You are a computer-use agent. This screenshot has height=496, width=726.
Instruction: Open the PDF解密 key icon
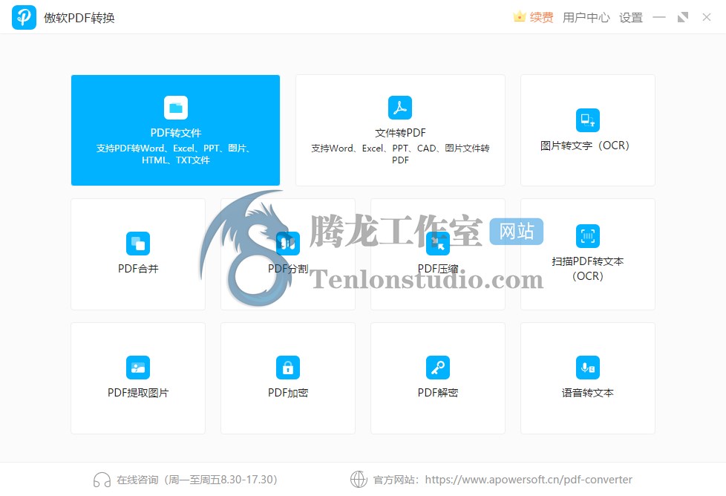tap(438, 368)
